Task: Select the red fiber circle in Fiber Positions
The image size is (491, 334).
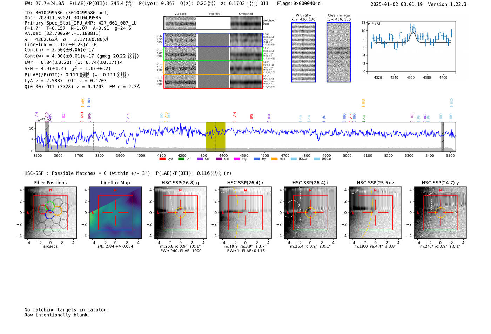Action: (x=42, y=210)
